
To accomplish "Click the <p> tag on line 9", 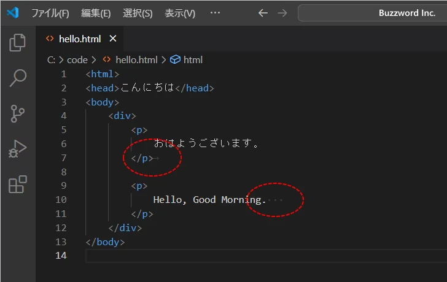I will pyautogui.click(x=139, y=186).
